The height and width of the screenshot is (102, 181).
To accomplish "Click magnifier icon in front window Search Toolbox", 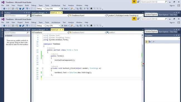I will (x=28, y=33).
